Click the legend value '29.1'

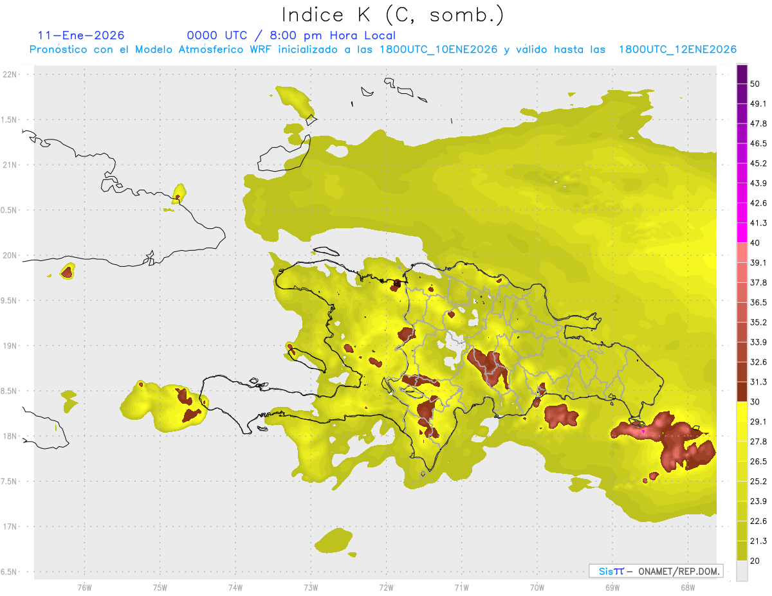[758, 422]
